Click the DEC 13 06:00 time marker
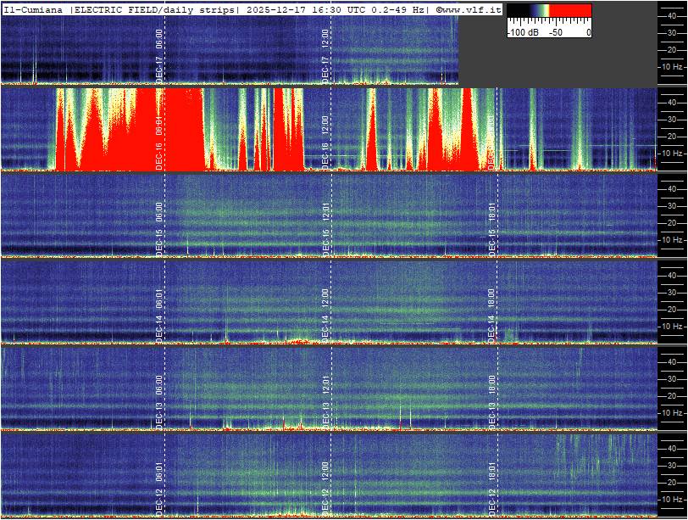The height and width of the screenshot is (520, 688). coord(158,402)
